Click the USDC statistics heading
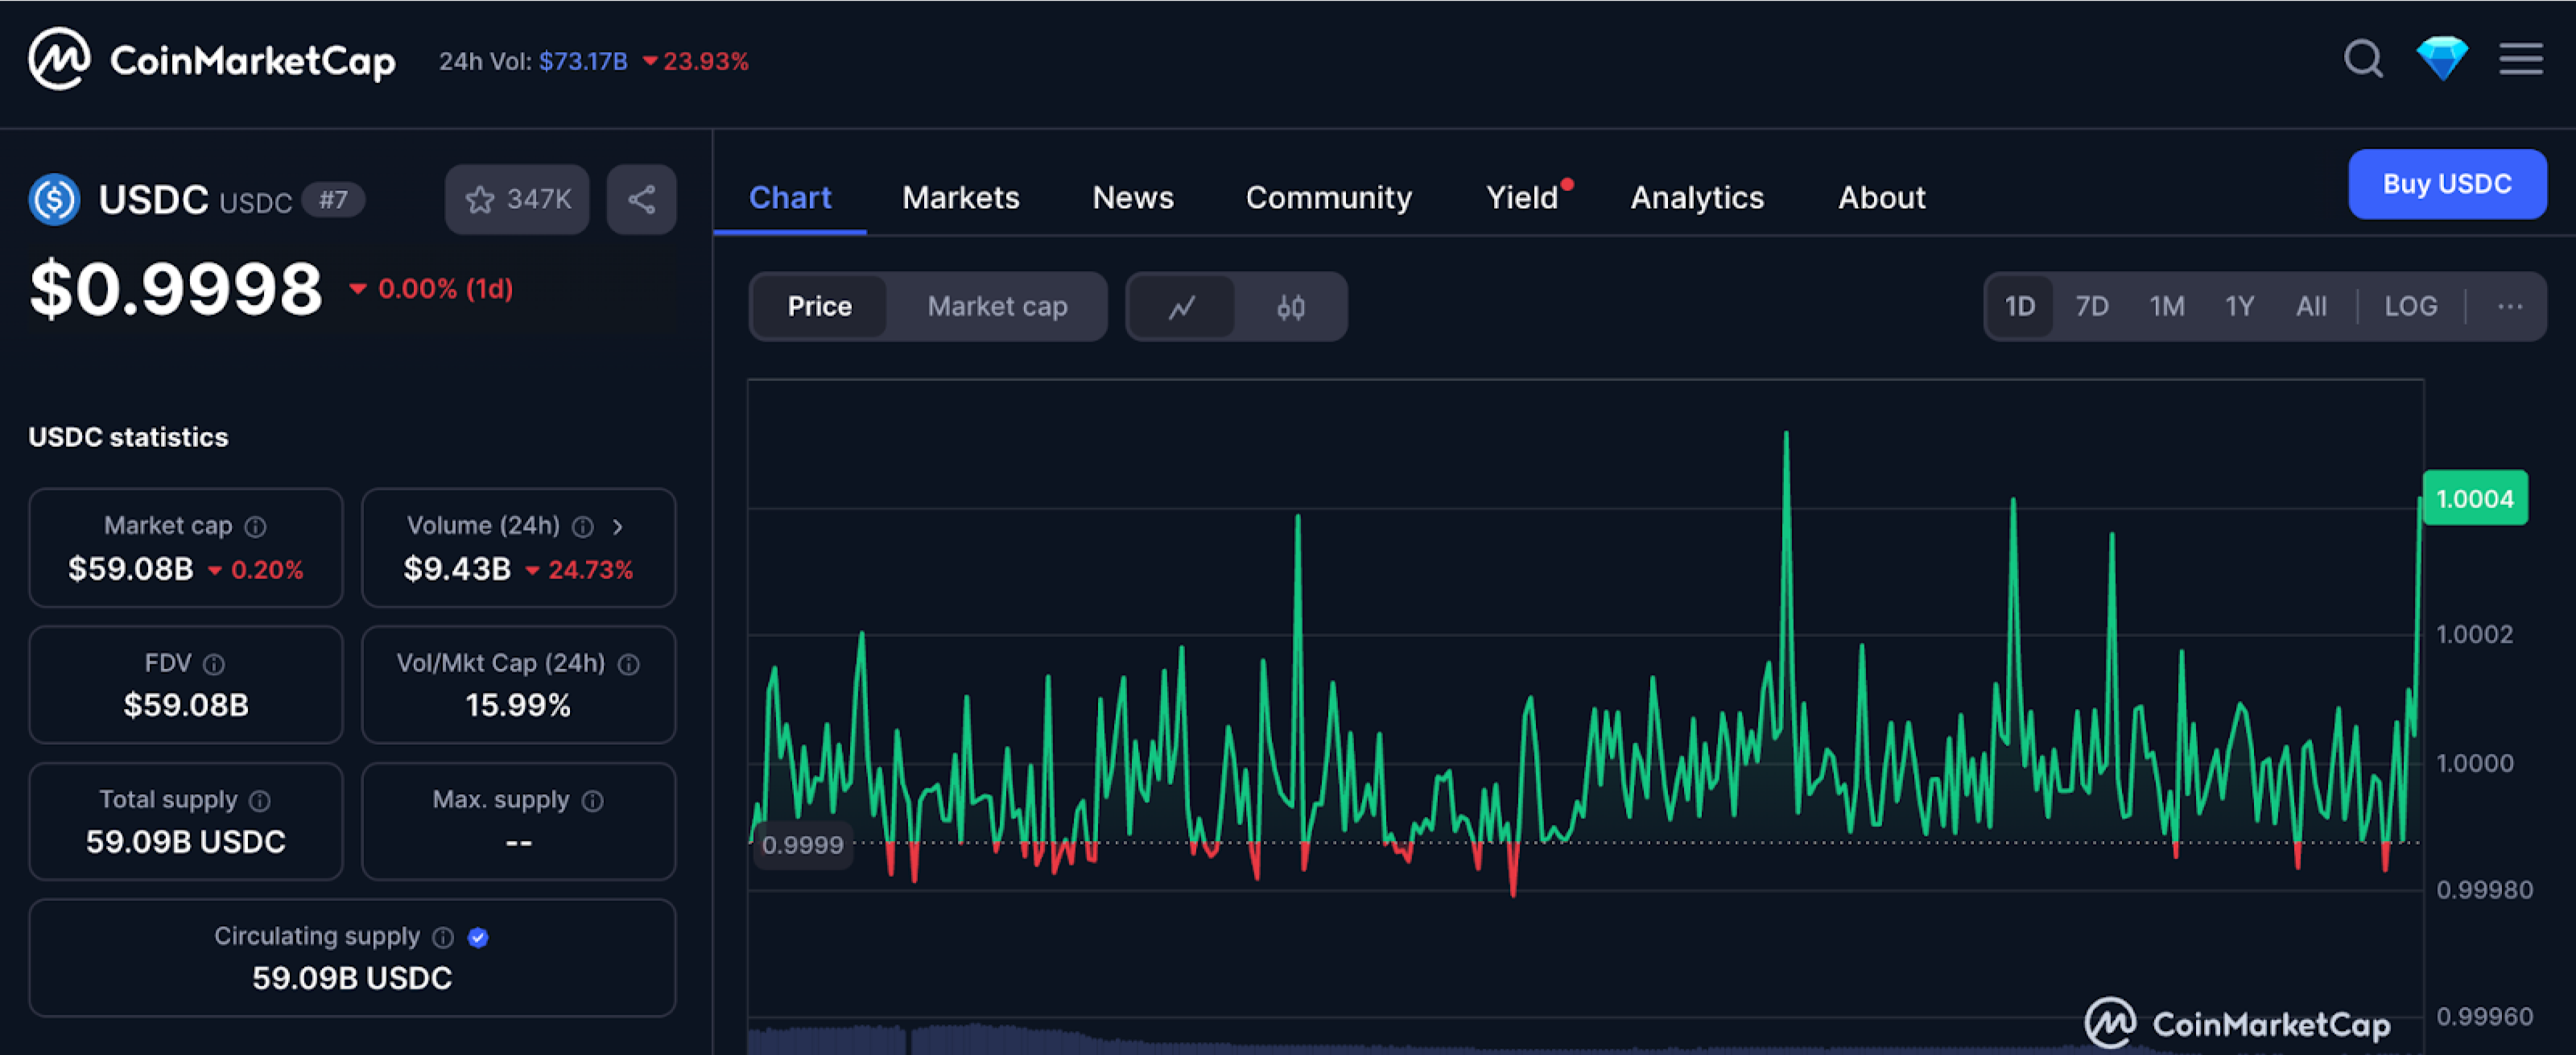Viewport: 2576px width, 1055px height. point(128,437)
